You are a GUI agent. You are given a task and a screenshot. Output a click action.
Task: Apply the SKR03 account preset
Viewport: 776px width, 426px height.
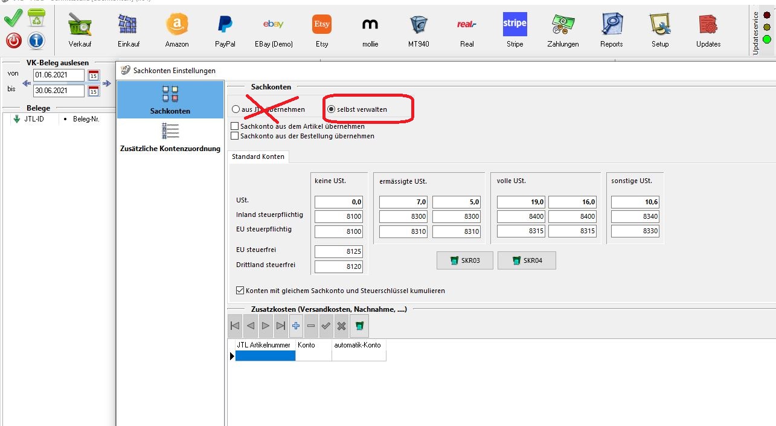(464, 260)
